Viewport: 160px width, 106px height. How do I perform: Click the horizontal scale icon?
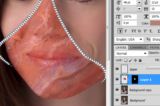pyautogui.click(x=146, y=16)
